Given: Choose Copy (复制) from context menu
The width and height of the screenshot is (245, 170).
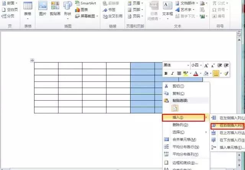Looking at the screenshot, I should pos(186,93).
